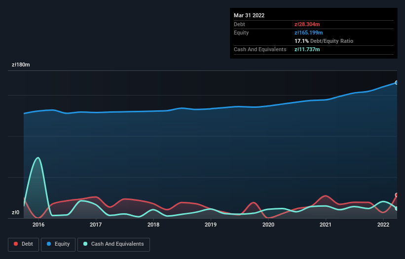Click the zł0 y-axis label
Screen dimensions: 405x259
tap(15, 212)
